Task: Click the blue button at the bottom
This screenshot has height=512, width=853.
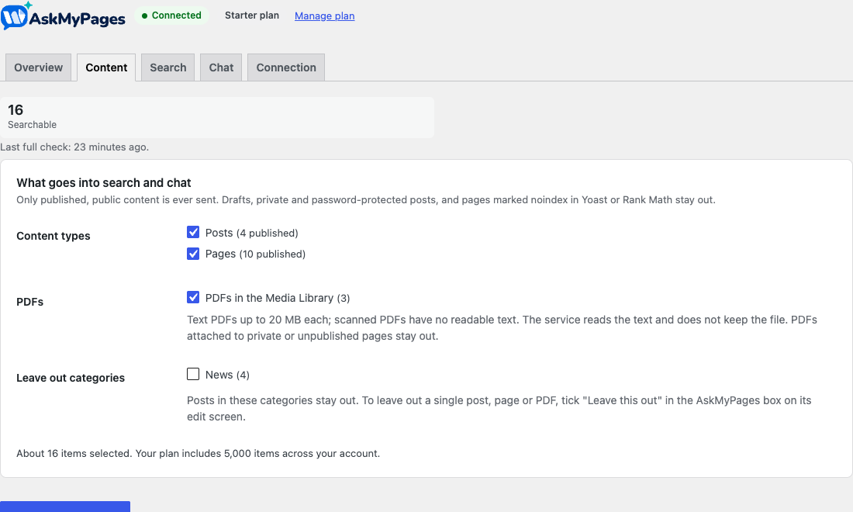Action: (65, 507)
